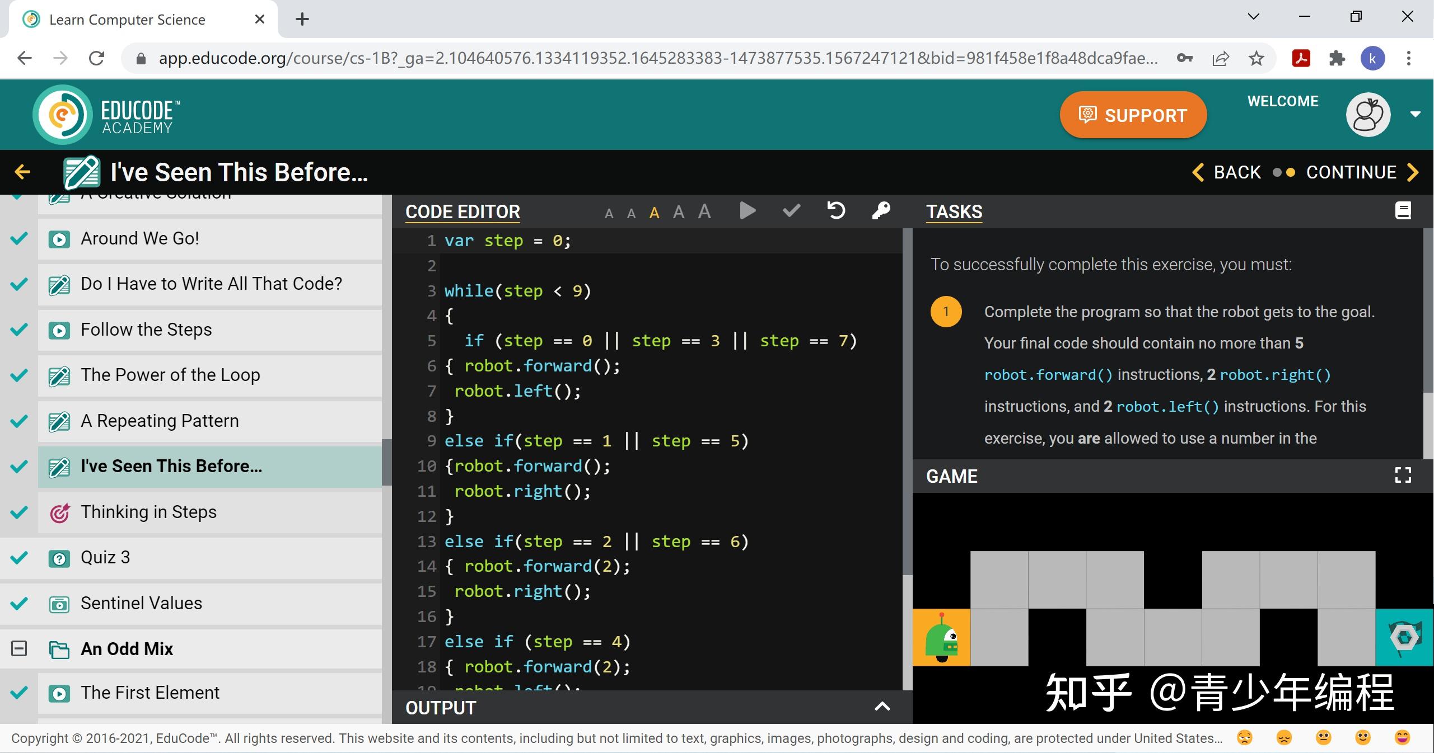Open the 'Follow the Steps' lesson
1434x753 pixels.
210,330
